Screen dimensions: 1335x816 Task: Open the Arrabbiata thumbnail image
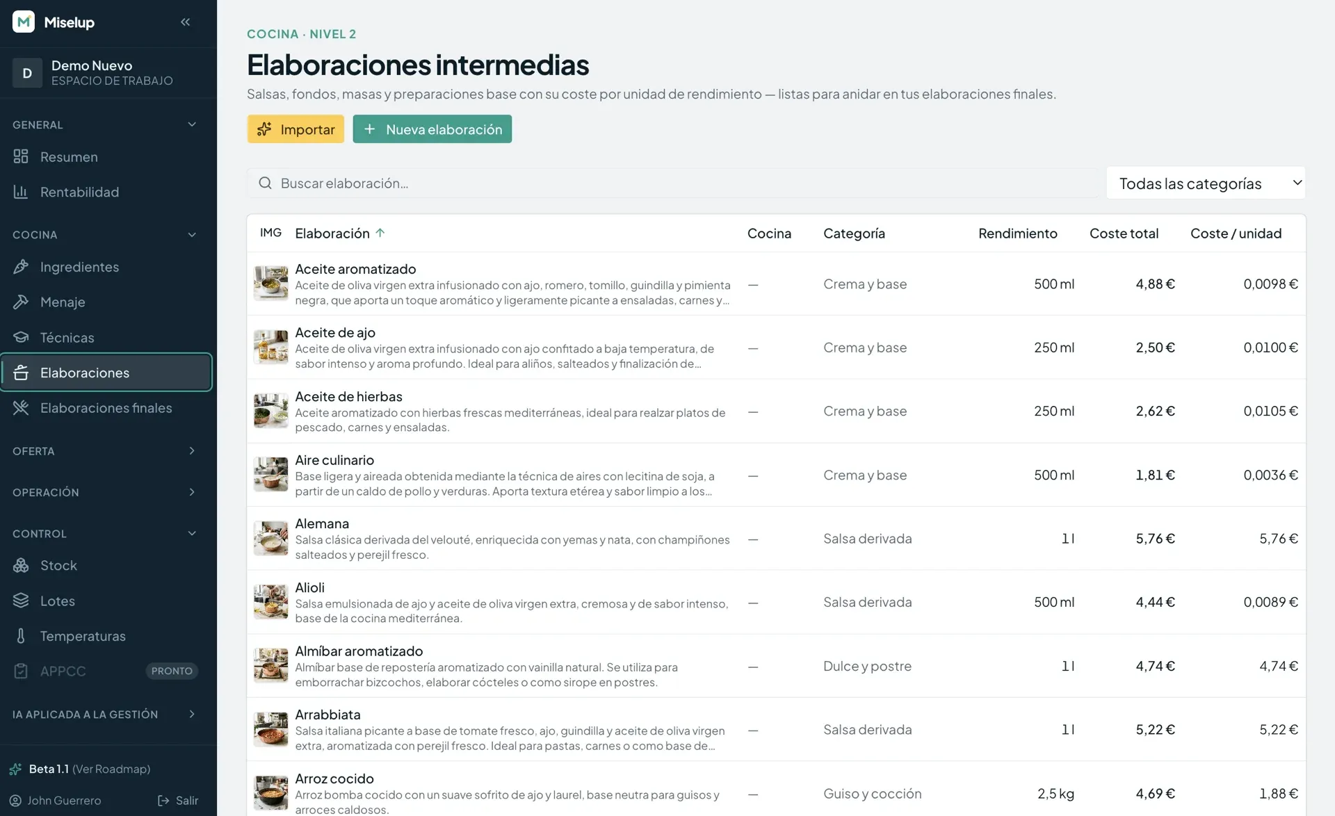click(x=270, y=729)
